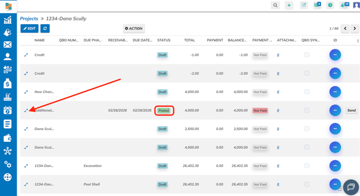Click the green plus add icon
Screen dimensions: 360x196
pyautogui.click(x=289, y=5)
